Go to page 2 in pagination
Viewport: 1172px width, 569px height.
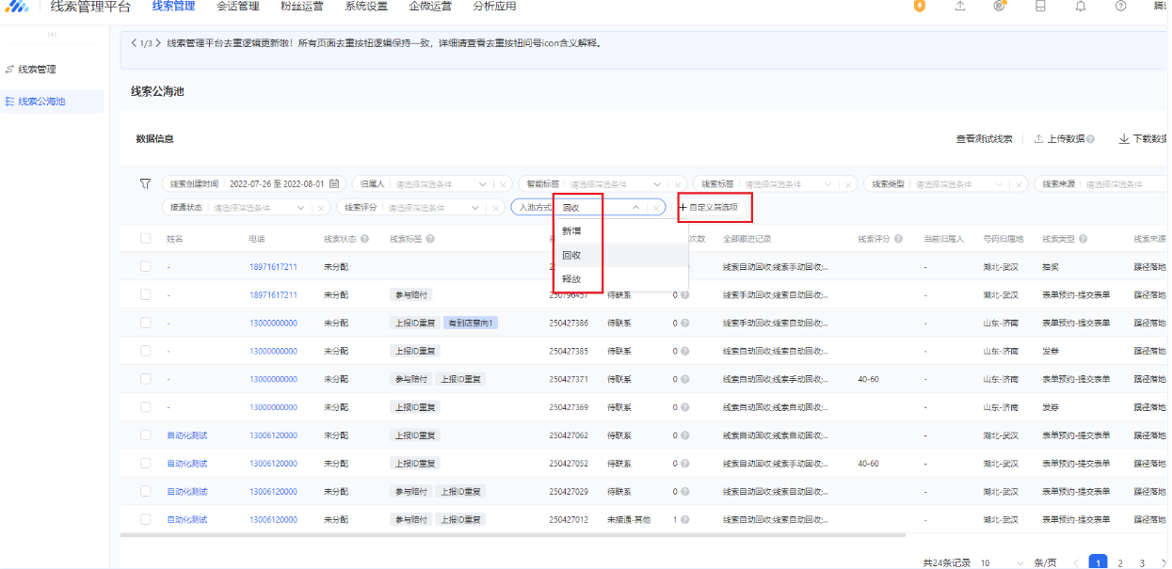coord(1120,562)
